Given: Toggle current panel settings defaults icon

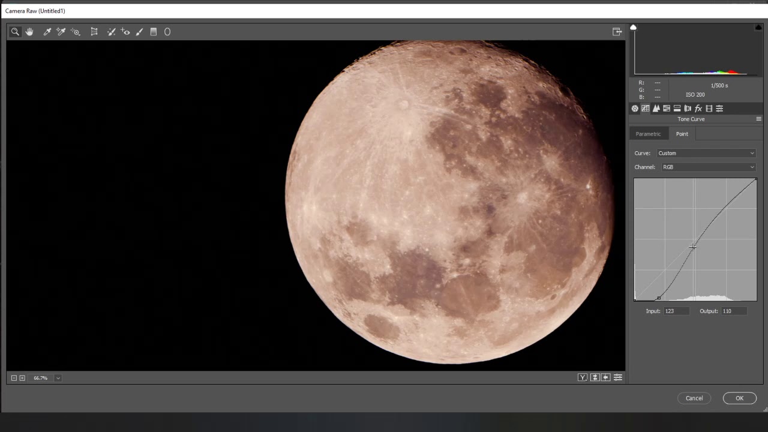Looking at the screenshot, I should click(618, 377).
